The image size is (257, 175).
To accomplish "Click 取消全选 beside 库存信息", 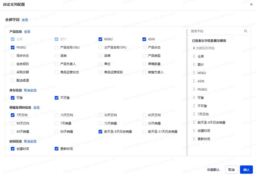I will click(30, 90).
